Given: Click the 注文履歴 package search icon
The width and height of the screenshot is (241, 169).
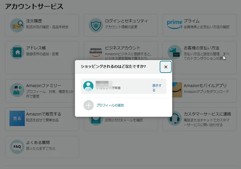Looking at the screenshot, I should (17, 25).
